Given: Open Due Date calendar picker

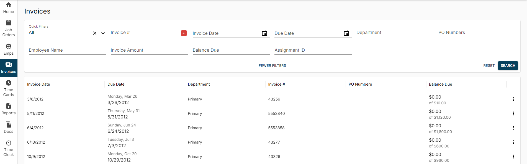Looking at the screenshot, I should click(x=346, y=33).
